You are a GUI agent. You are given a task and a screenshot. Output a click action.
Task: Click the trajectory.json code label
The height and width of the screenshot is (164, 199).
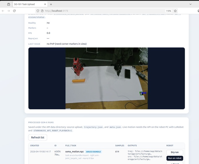pos(93,127)
